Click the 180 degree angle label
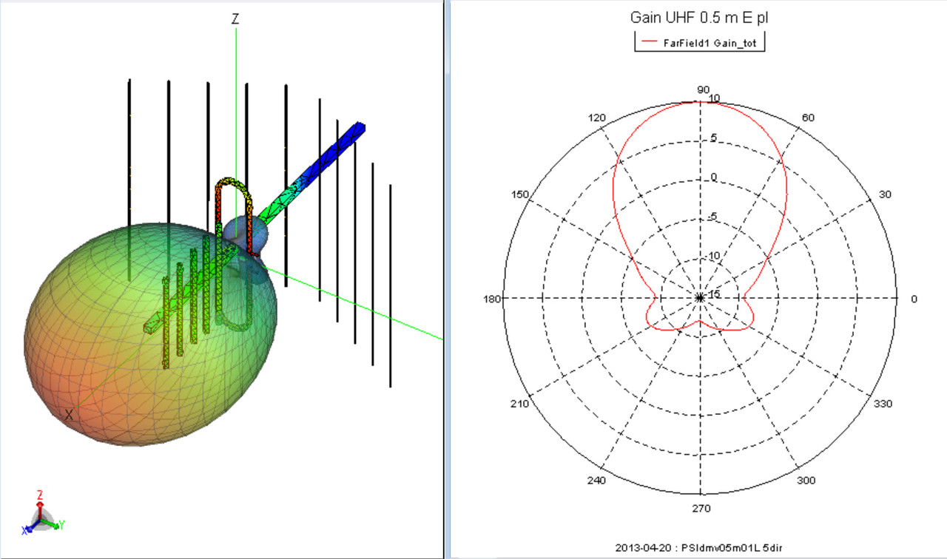 point(492,299)
